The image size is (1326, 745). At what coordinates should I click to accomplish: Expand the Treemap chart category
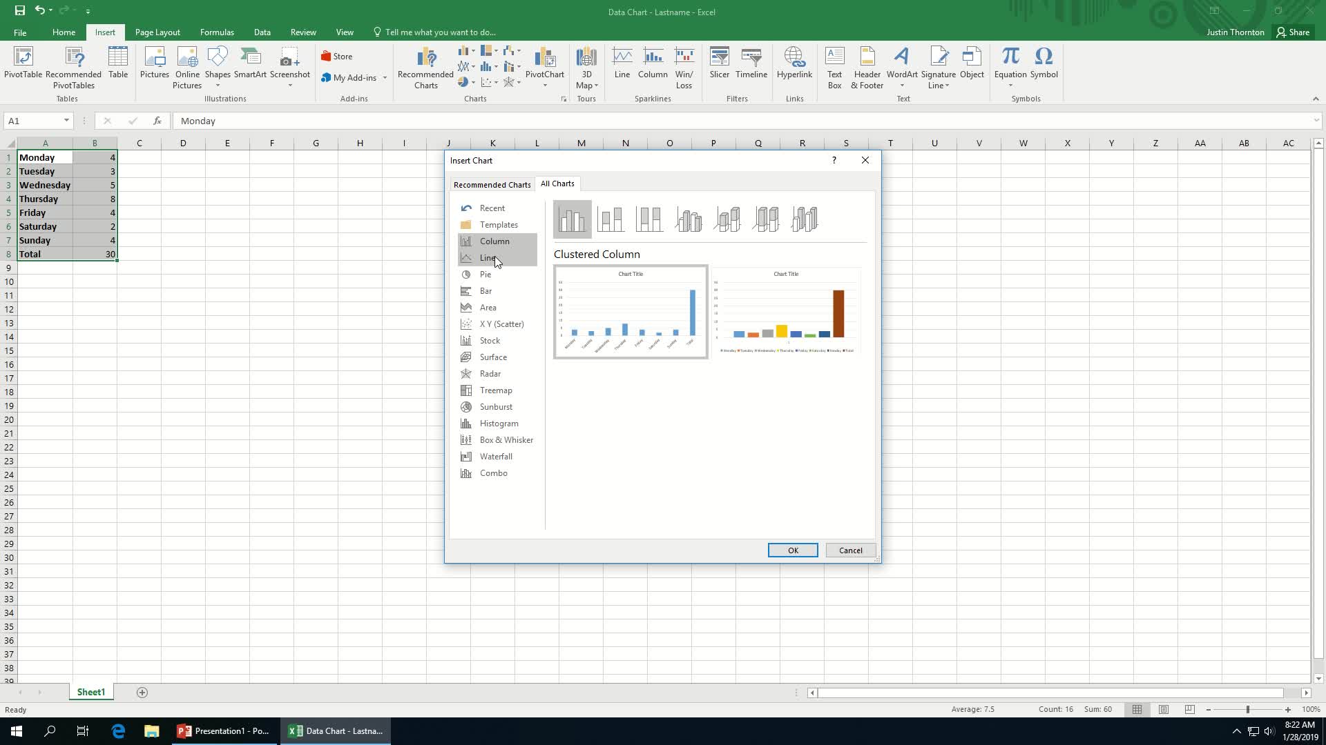(x=495, y=389)
